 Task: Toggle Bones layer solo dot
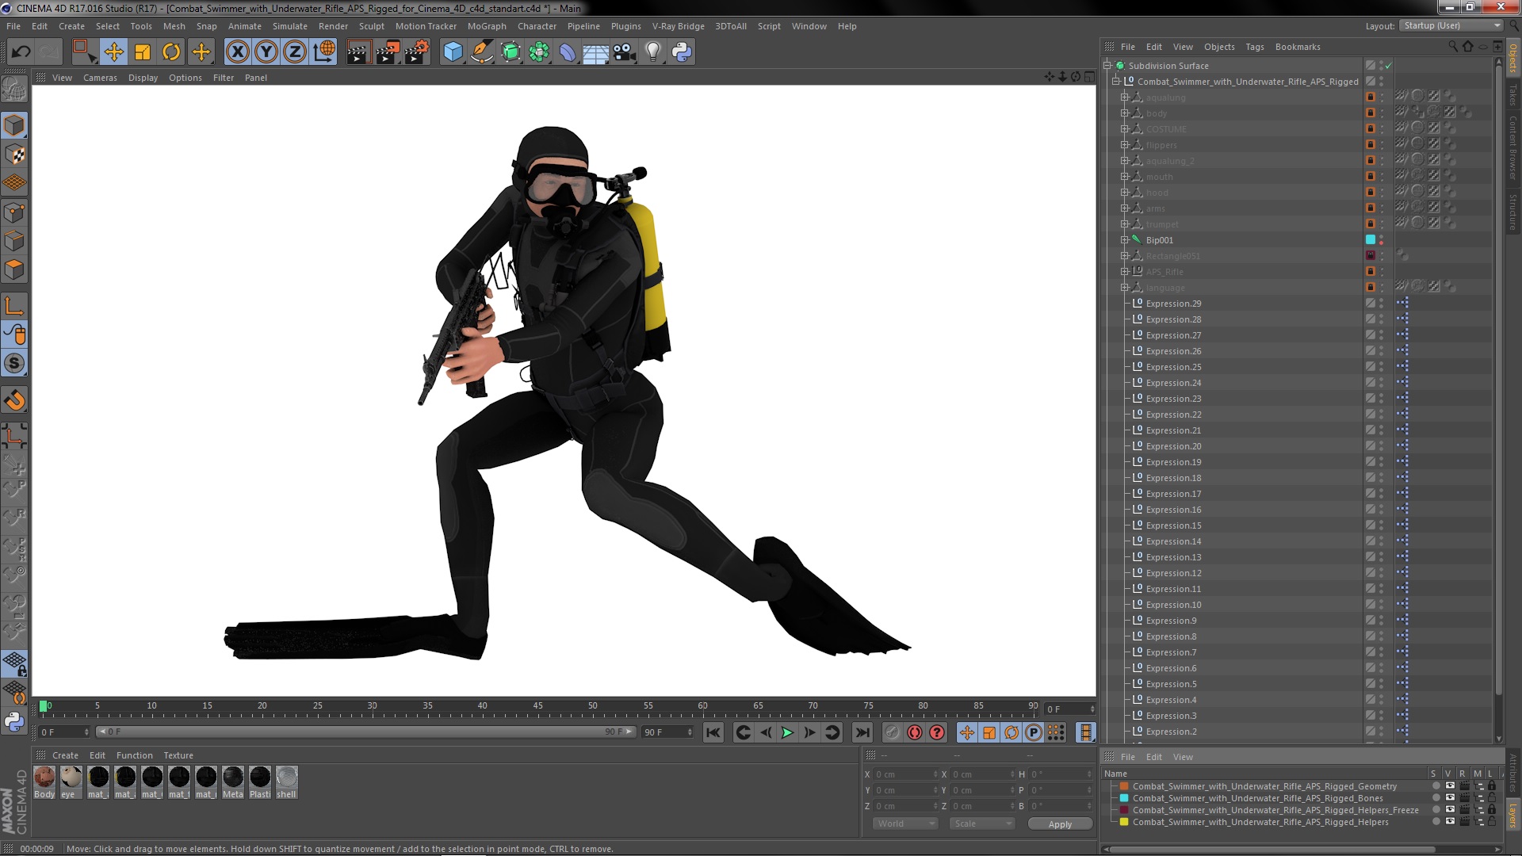click(1436, 798)
